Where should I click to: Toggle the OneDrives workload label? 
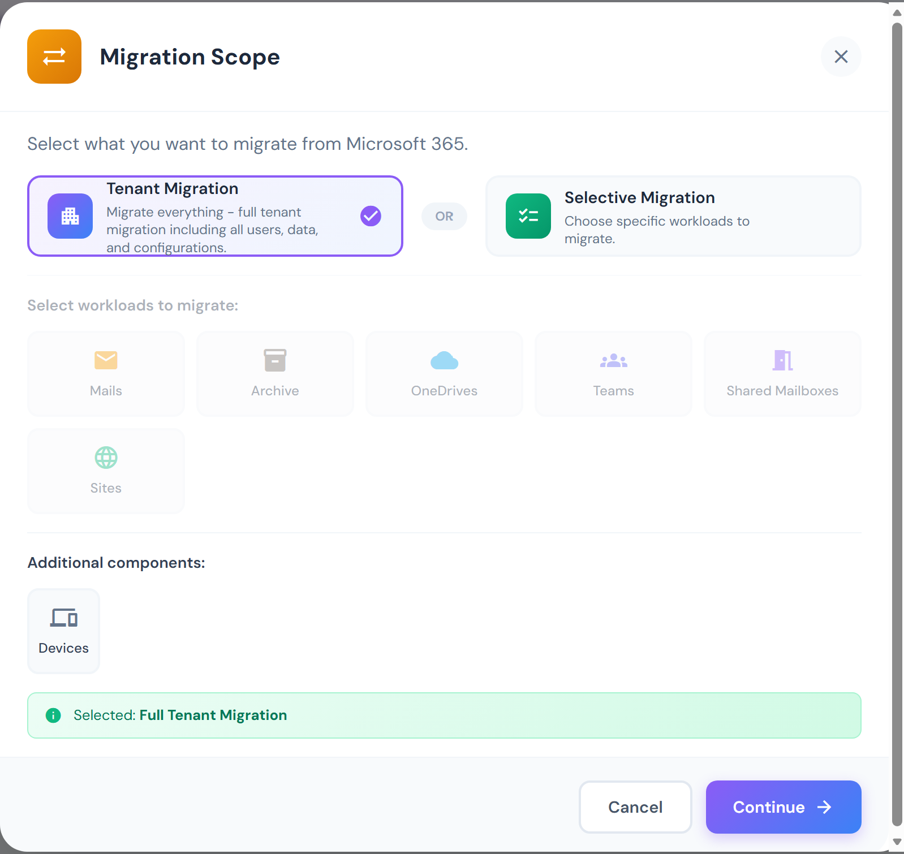pyautogui.click(x=444, y=391)
